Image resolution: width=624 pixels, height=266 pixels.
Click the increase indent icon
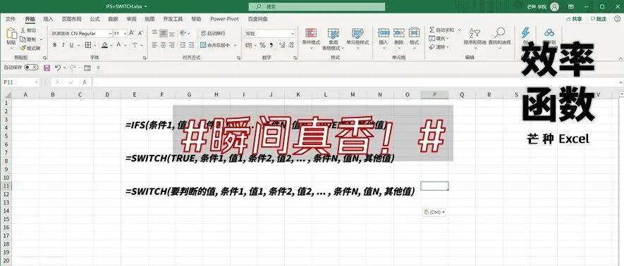192,45
